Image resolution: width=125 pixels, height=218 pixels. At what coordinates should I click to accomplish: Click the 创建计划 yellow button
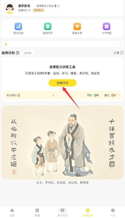pos(62,83)
